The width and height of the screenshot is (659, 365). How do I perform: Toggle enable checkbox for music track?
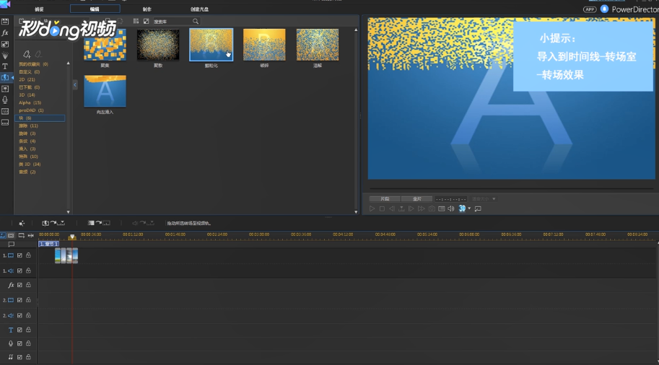point(19,357)
